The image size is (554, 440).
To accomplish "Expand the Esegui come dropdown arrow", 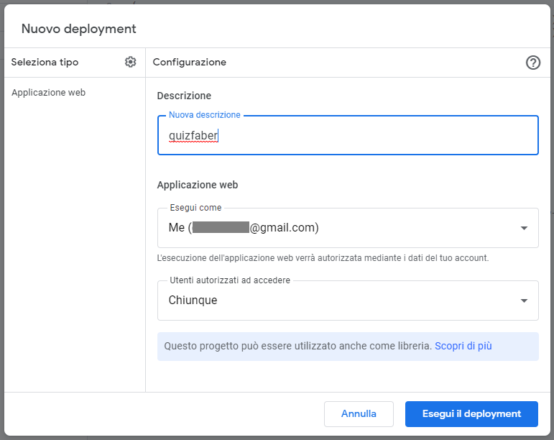I will pos(524,229).
